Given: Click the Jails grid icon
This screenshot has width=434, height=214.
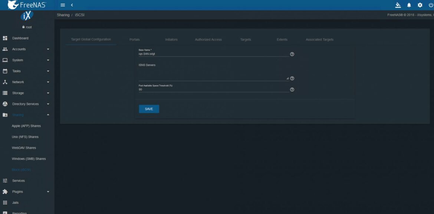Looking at the screenshot, I should click(x=5, y=203).
